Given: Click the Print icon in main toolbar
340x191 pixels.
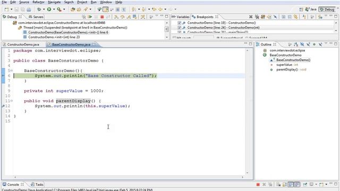Looking at the screenshot, I should 29,10.
